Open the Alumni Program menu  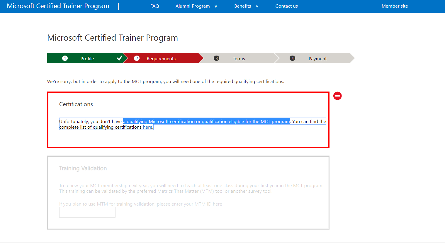[193, 6]
